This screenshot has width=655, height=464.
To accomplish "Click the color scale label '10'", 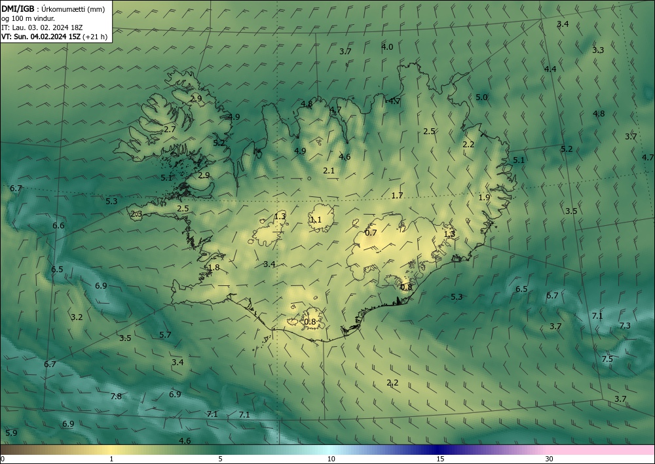I will [331, 459].
